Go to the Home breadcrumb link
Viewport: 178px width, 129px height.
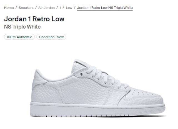pyautogui.click(x=9, y=7)
